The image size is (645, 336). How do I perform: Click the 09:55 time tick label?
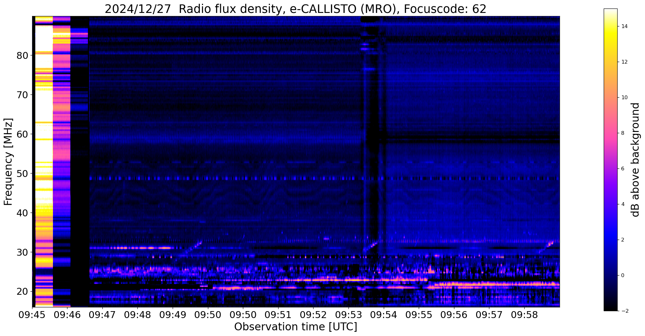pos(419,315)
